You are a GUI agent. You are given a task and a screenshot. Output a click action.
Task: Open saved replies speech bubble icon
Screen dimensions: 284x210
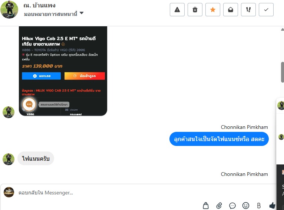pos(232,206)
